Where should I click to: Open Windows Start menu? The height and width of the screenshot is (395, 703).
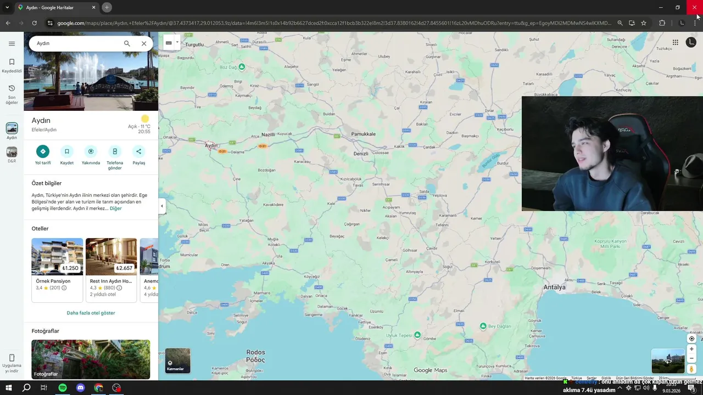(9, 388)
